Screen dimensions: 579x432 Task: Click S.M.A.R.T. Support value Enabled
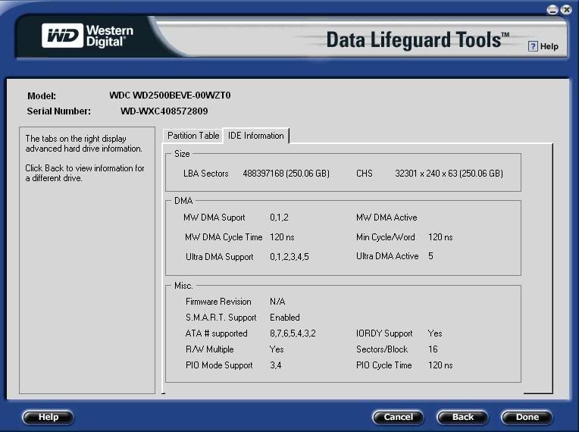coord(285,318)
